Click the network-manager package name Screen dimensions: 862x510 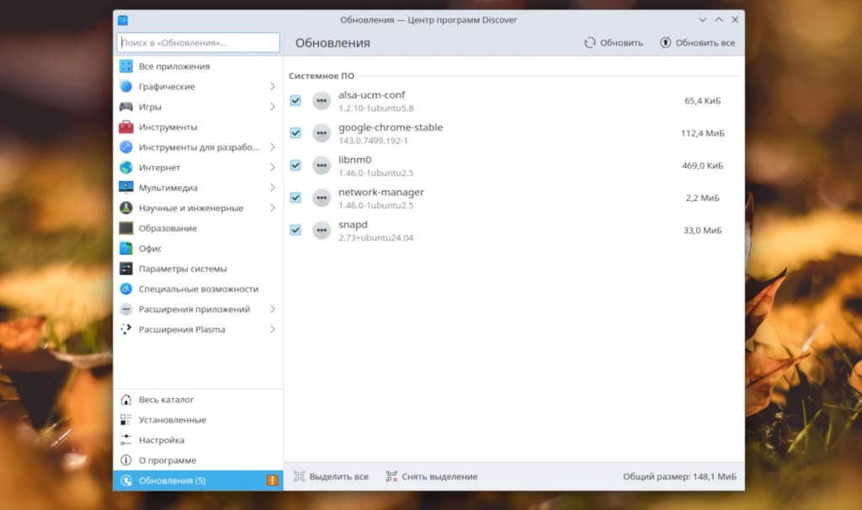381,193
